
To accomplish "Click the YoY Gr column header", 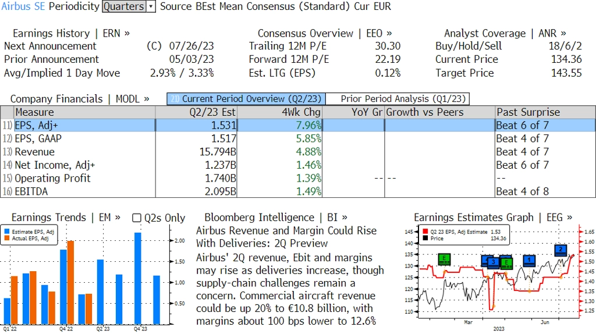I will pyautogui.click(x=353, y=112).
